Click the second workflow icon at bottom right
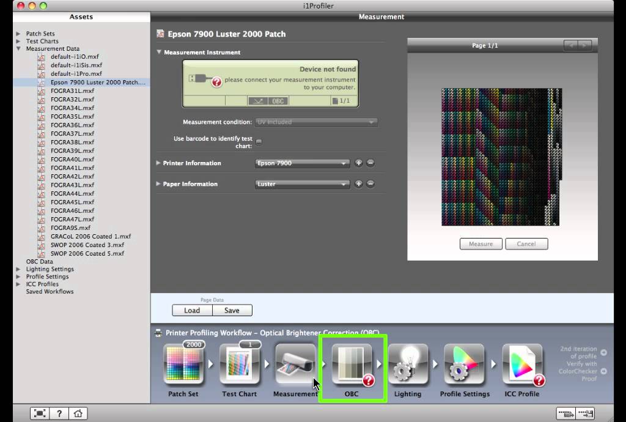Image resolution: width=626 pixels, height=422 pixels. (585, 413)
